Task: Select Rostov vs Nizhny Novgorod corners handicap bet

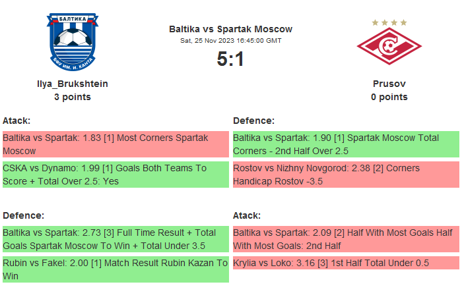Action: tap(346, 175)
